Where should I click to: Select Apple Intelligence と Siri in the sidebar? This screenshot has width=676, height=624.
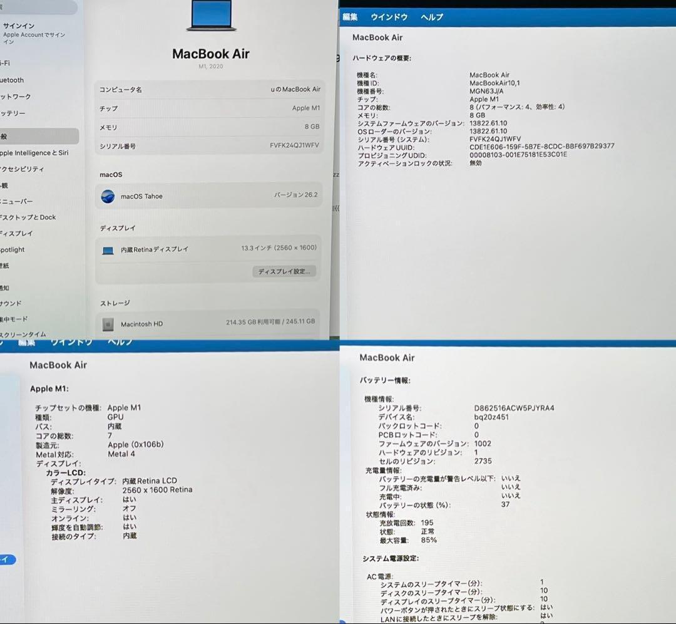click(34, 153)
